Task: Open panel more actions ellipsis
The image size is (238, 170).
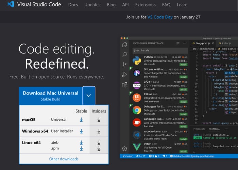Action: (x=226, y=129)
